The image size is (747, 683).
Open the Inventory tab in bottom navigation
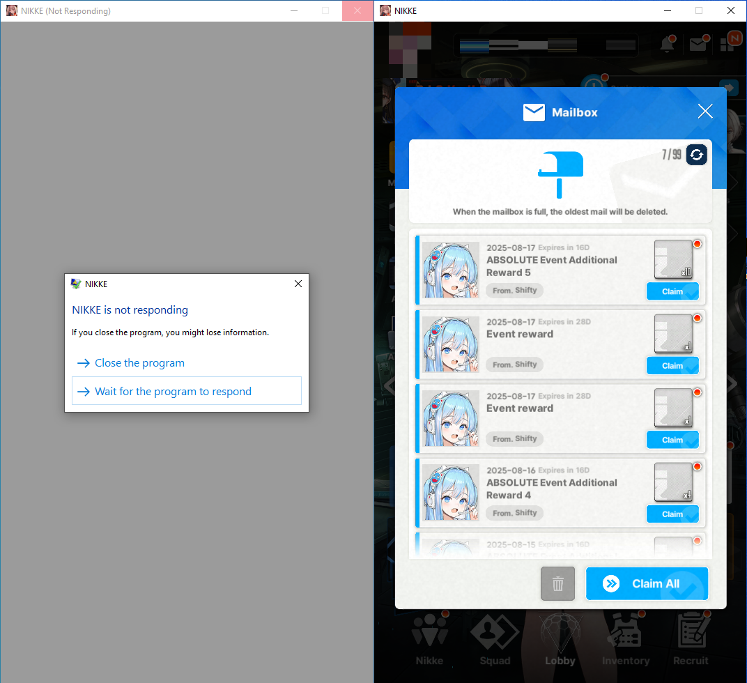coord(626,640)
